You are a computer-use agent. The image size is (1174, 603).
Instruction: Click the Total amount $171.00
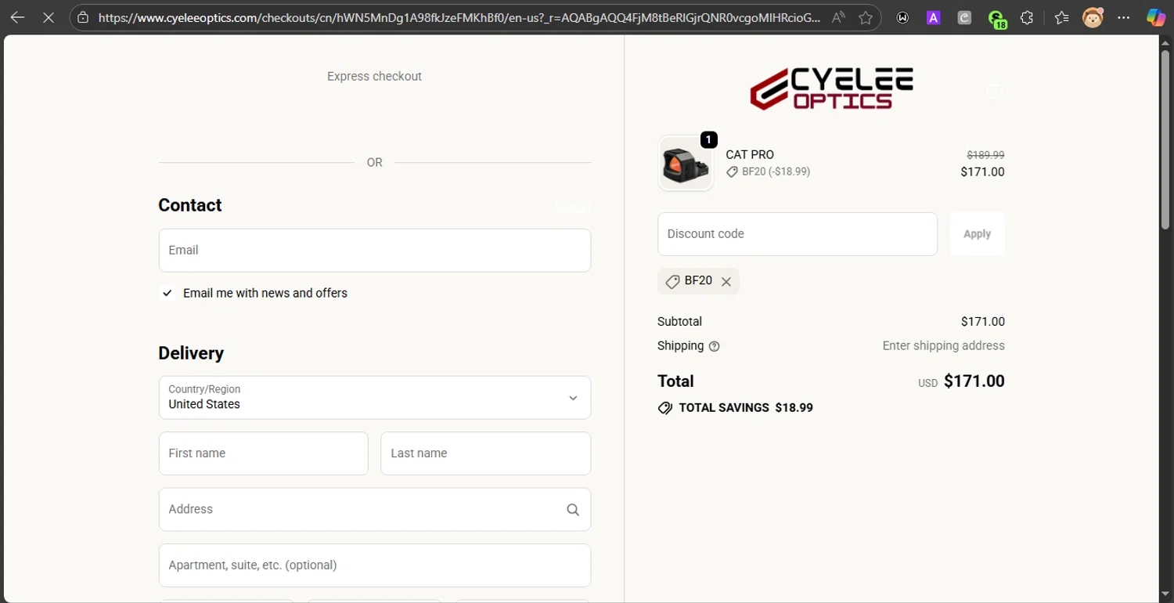click(x=974, y=381)
